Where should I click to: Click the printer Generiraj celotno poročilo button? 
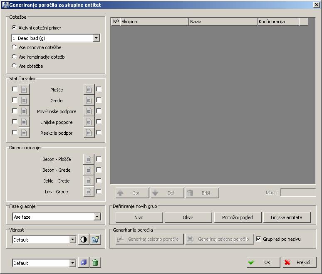[x=220, y=239]
